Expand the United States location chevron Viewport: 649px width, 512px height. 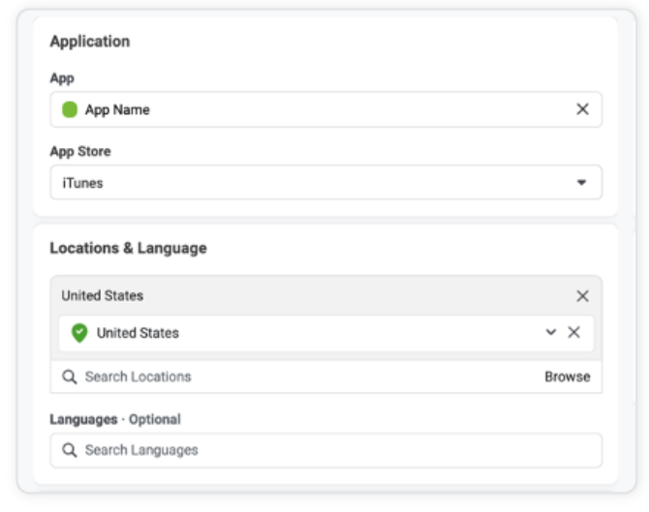tap(551, 332)
